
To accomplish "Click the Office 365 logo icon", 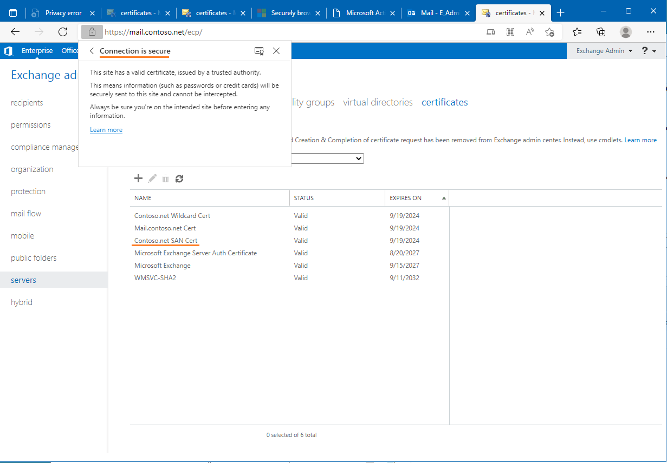I will pyautogui.click(x=8, y=51).
